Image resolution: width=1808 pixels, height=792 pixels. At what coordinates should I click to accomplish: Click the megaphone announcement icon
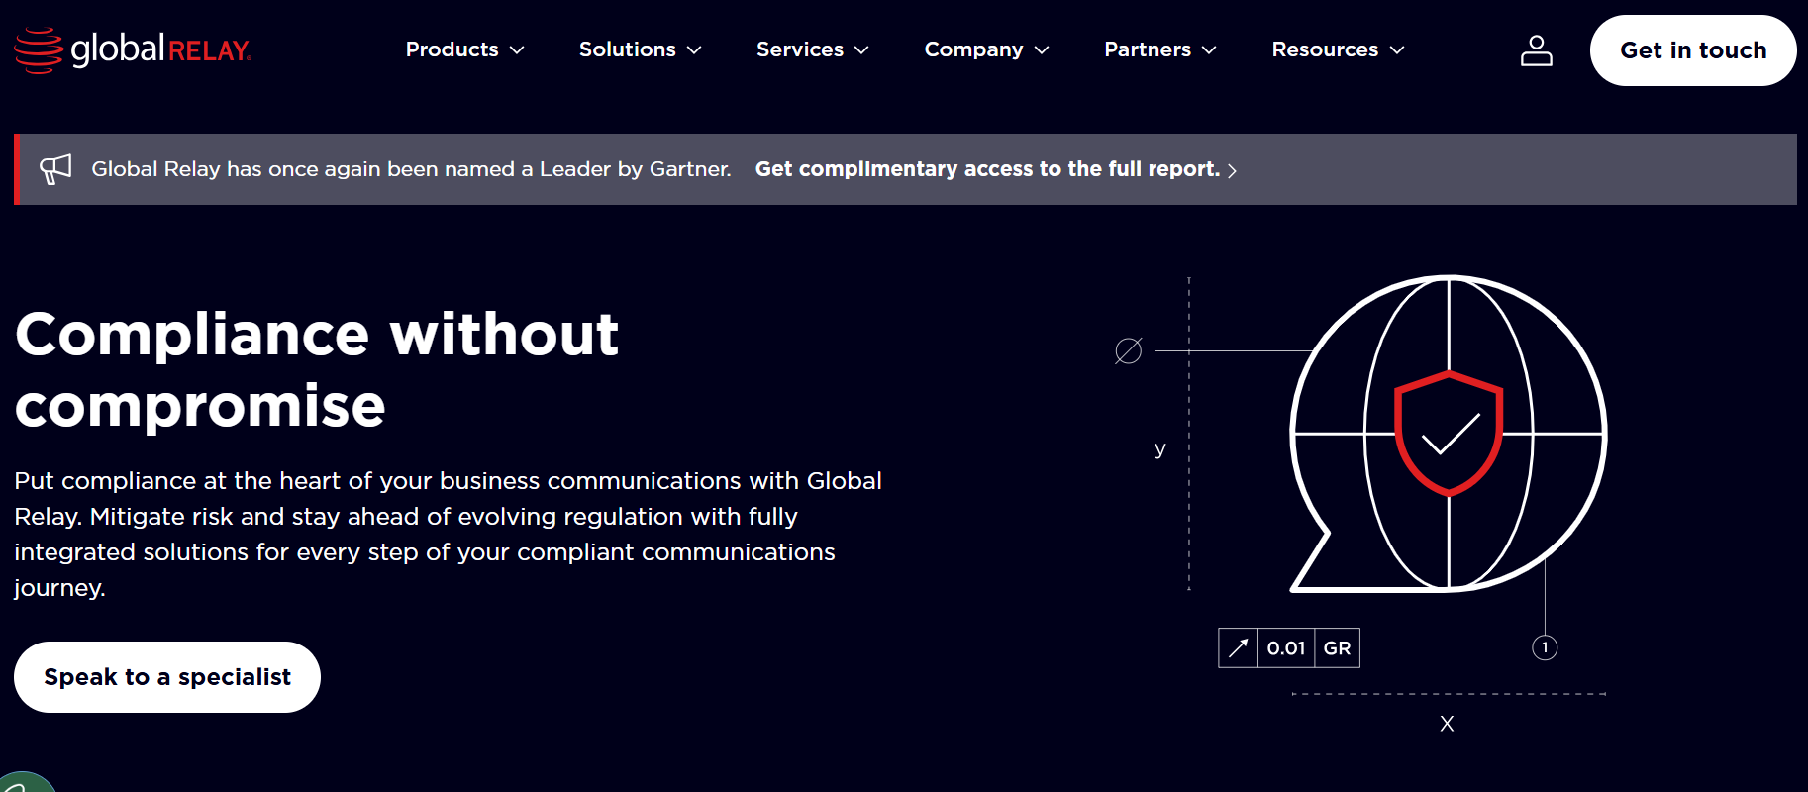click(x=55, y=169)
